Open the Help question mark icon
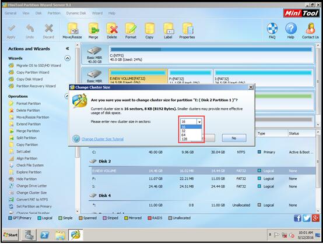The height and width of the screenshot is (244, 323). click(x=291, y=29)
